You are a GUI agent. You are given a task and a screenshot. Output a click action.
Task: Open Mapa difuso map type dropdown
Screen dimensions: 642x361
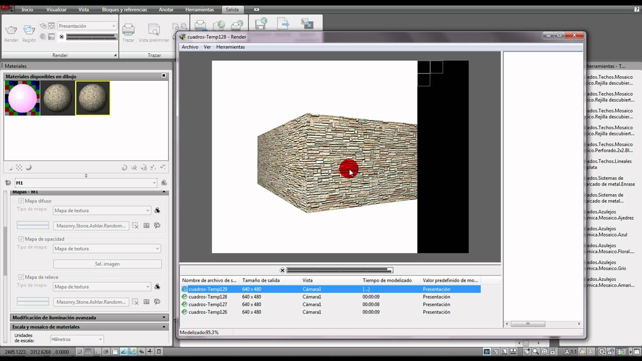[102, 211]
